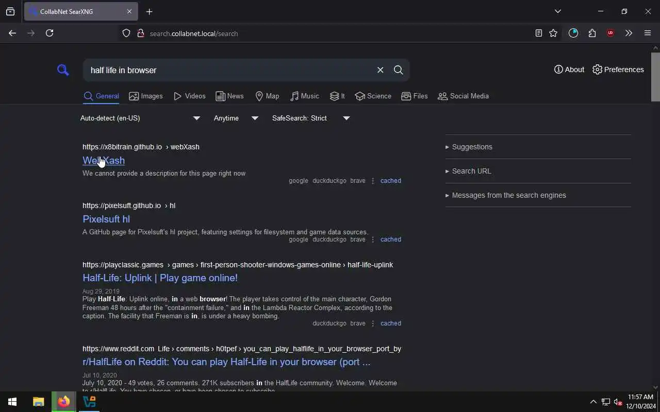List all tabs dropdown arrow

point(557,11)
